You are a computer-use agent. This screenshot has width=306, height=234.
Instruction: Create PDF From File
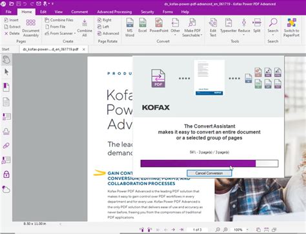click(56, 26)
